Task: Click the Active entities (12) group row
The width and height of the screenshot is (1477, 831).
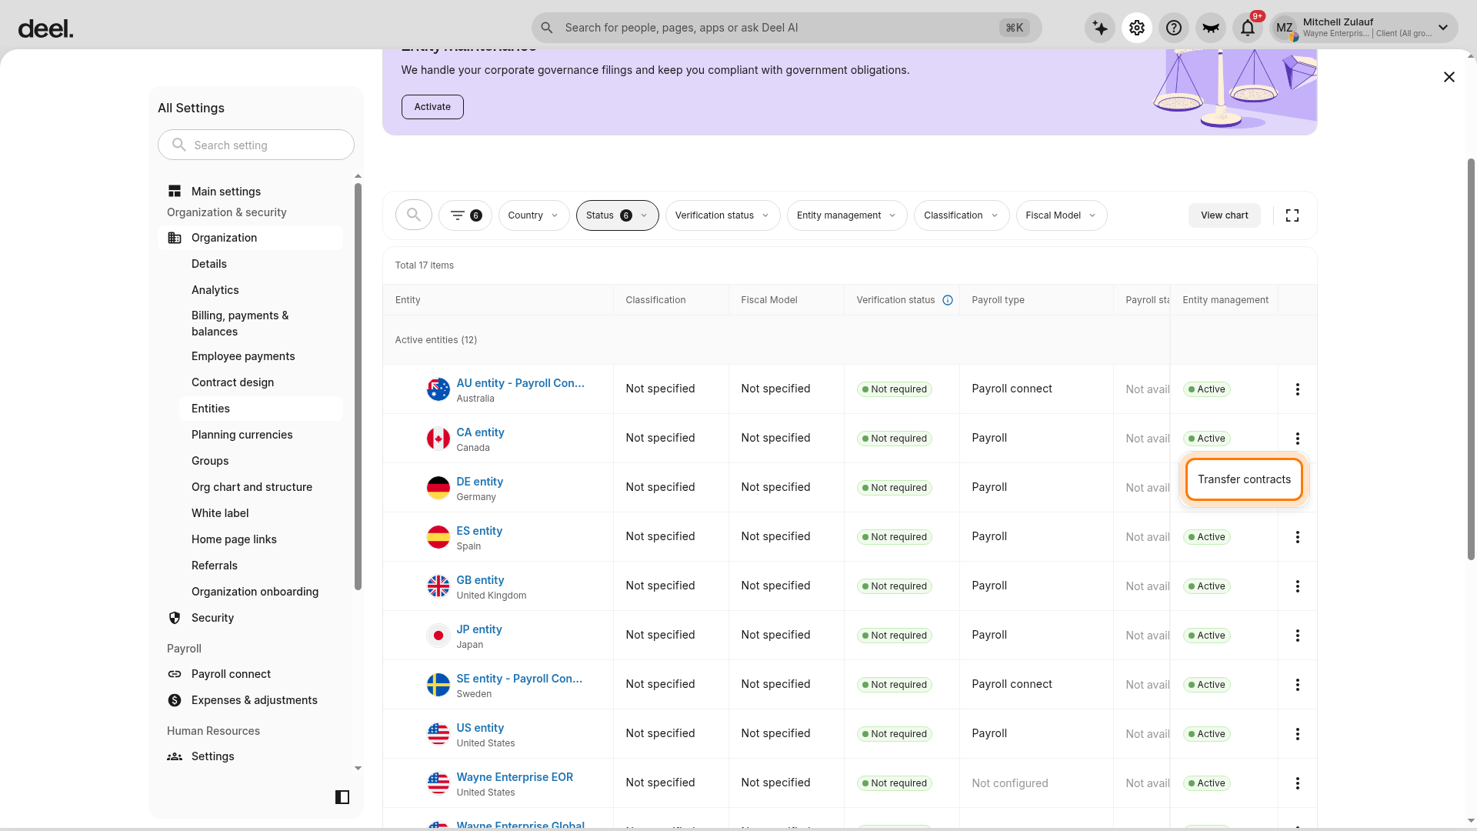Action: coord(850,340)
